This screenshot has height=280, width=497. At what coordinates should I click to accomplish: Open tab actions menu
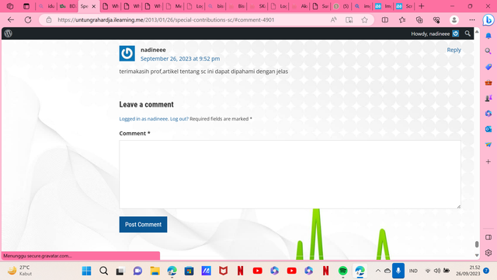coord(26,6)
